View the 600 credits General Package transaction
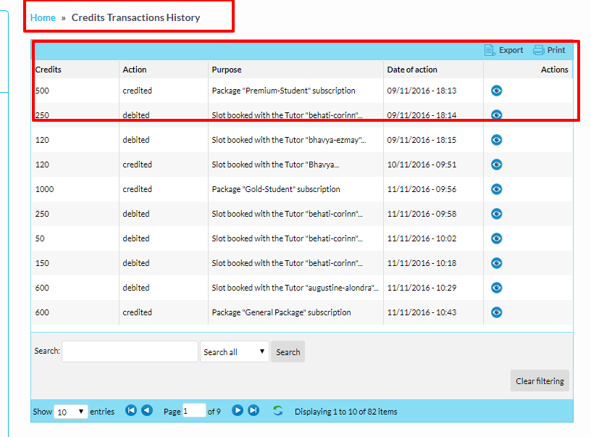The height and width of the screenshot is (437, 591). [x=497, y=312]
